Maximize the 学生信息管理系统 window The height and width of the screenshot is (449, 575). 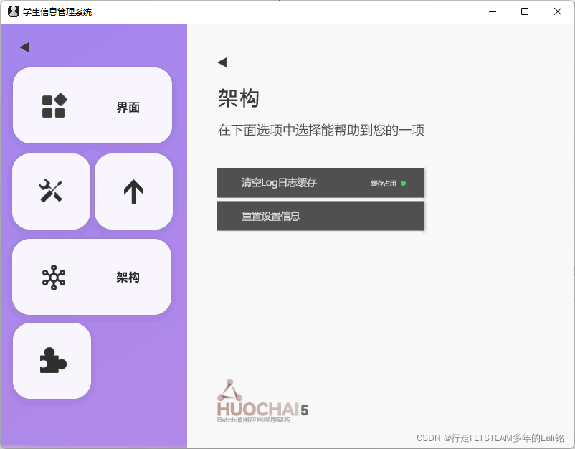tap(525, 11)
